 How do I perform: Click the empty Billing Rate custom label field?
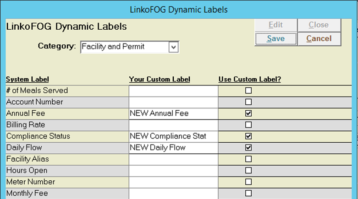[174, 125]
